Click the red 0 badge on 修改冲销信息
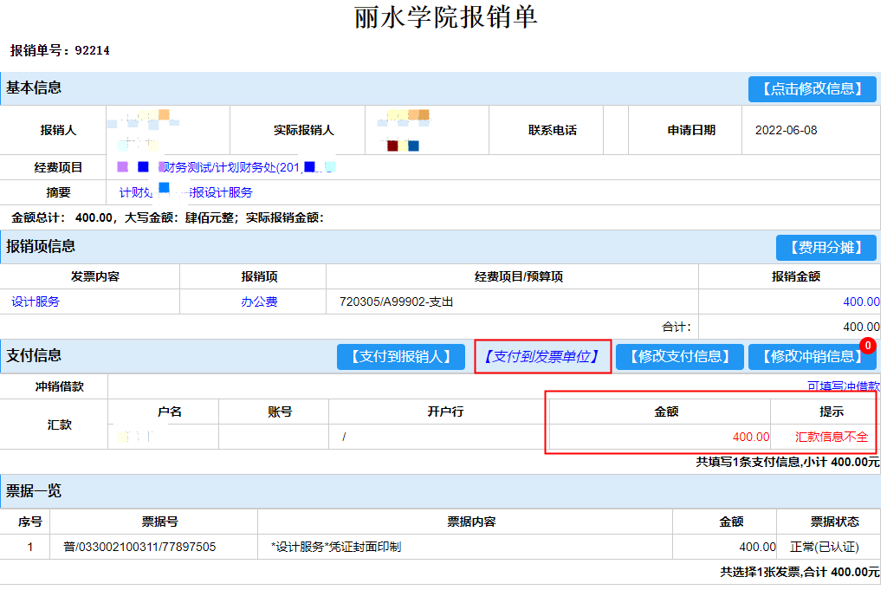Viewport: 887px width, 590px height. 867,345
